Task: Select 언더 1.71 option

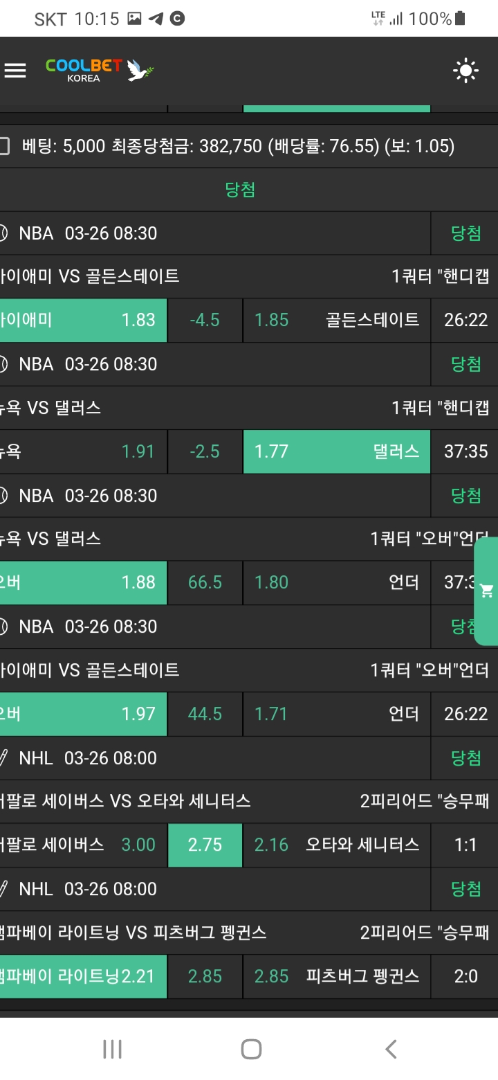Action: [x=336, y=714]
